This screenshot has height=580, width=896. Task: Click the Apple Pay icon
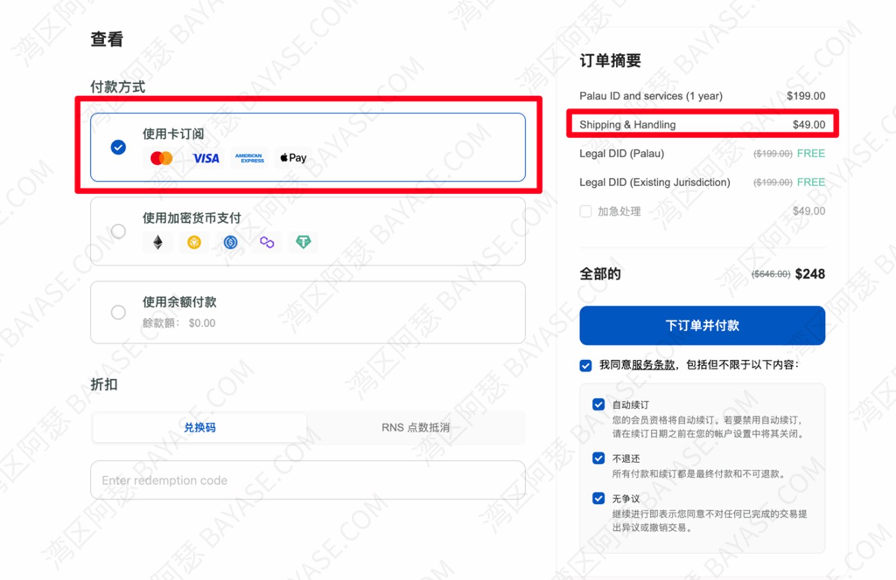(x=293, y=158)
